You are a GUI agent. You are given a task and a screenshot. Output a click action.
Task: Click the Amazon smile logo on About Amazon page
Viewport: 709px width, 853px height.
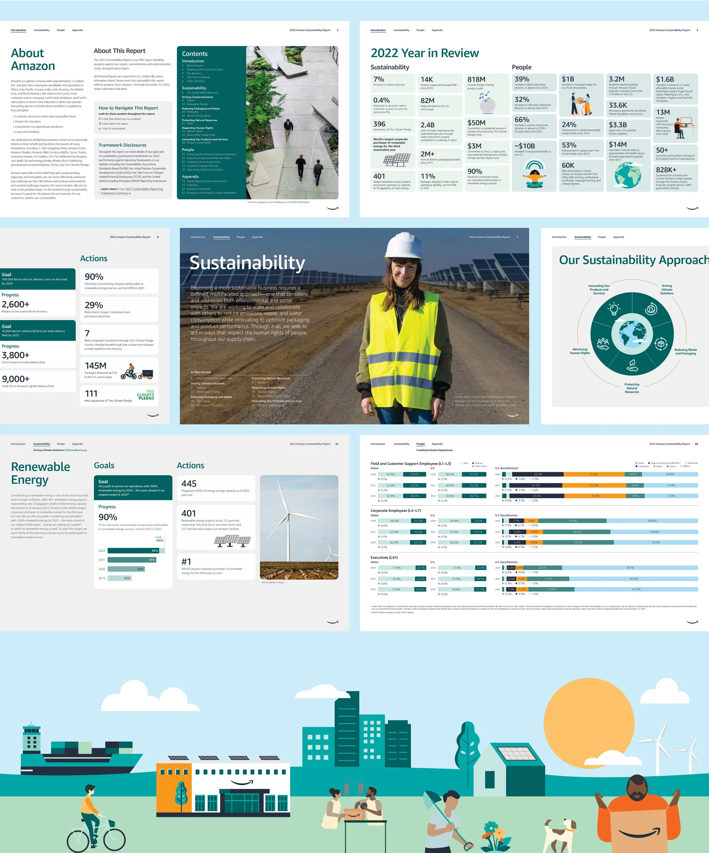click(x=332, y=208)
